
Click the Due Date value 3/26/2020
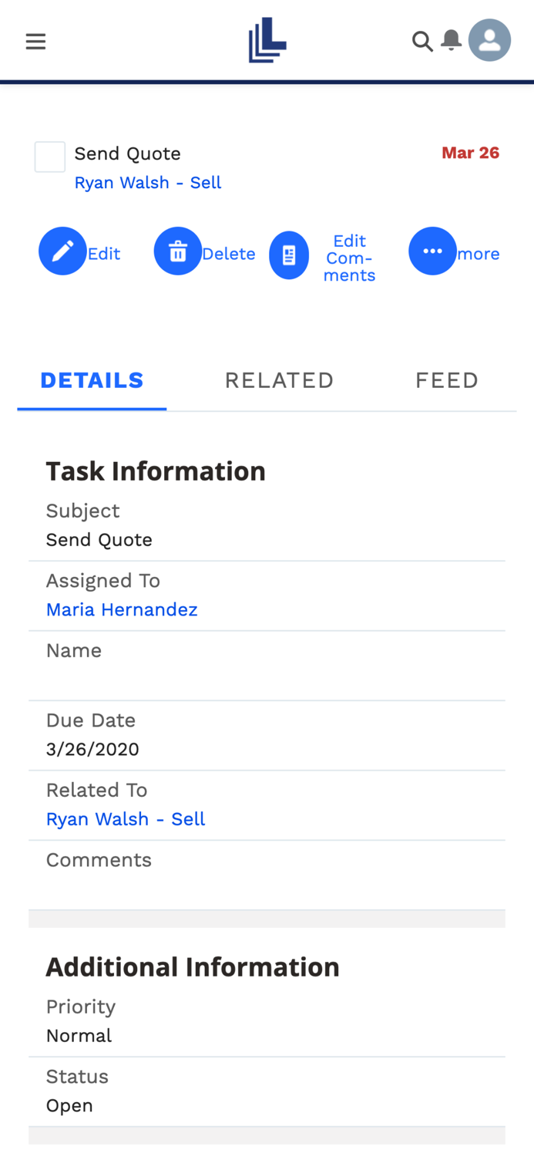92,749
